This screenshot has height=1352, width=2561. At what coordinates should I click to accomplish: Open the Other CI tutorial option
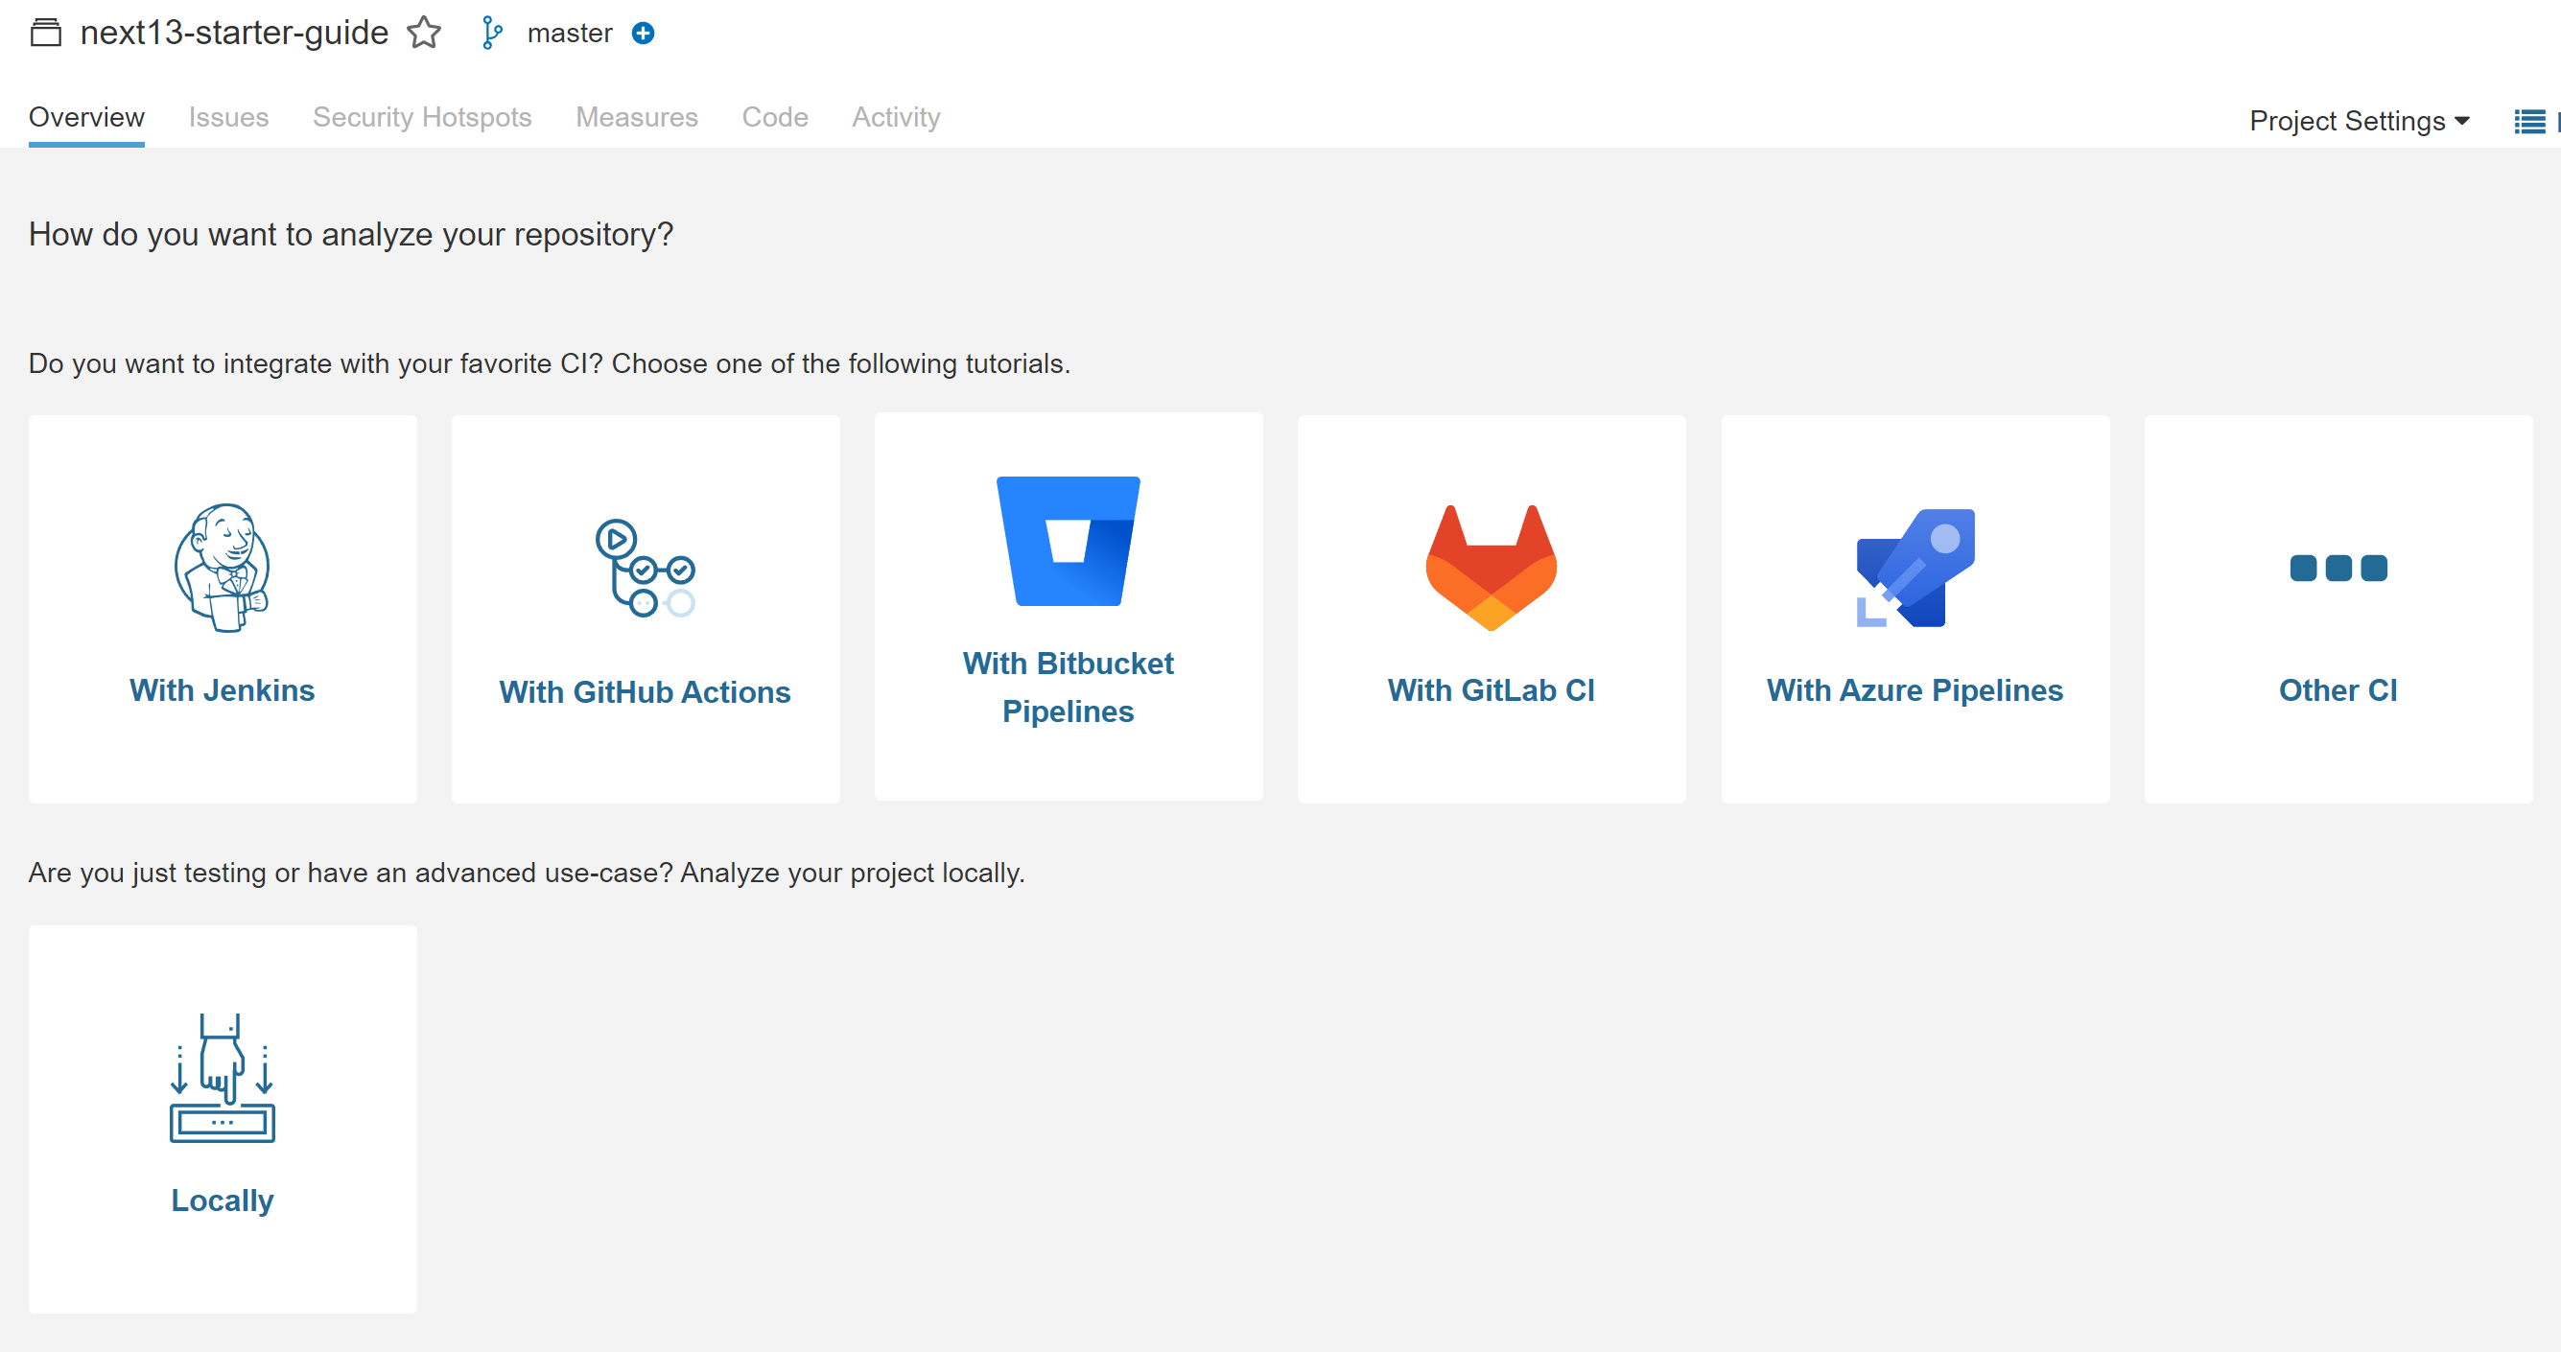pos(2337,567)
